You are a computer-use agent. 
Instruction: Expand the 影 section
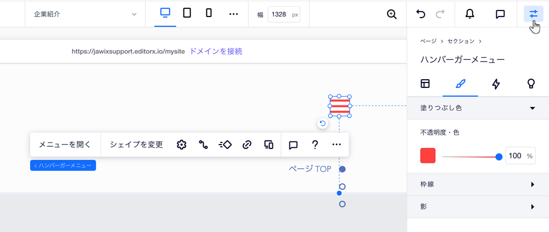478,207
